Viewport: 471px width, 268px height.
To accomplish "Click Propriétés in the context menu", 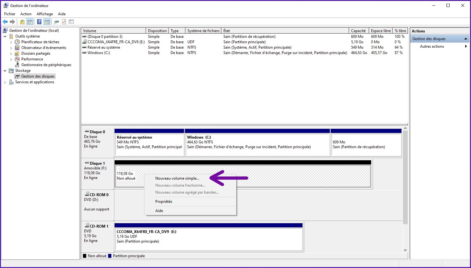I will click(x=164, y=202).
